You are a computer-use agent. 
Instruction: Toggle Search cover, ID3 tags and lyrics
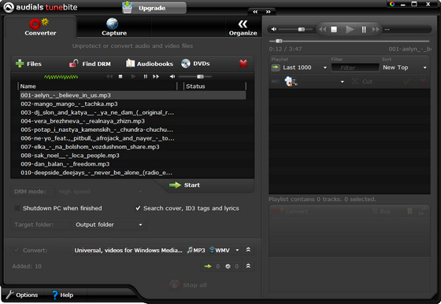[x=138, y=208]
